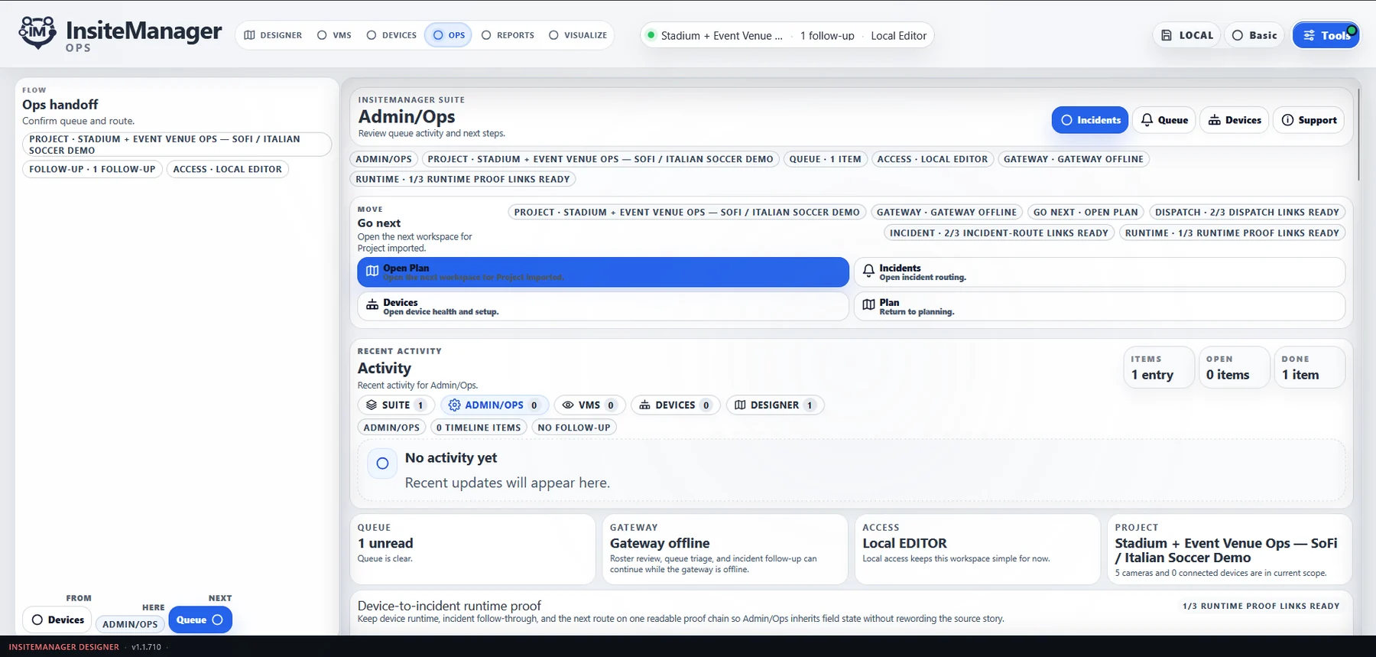Click the NO FOLLOW-UP chip

pyautogui.click(x=574, y=428)
